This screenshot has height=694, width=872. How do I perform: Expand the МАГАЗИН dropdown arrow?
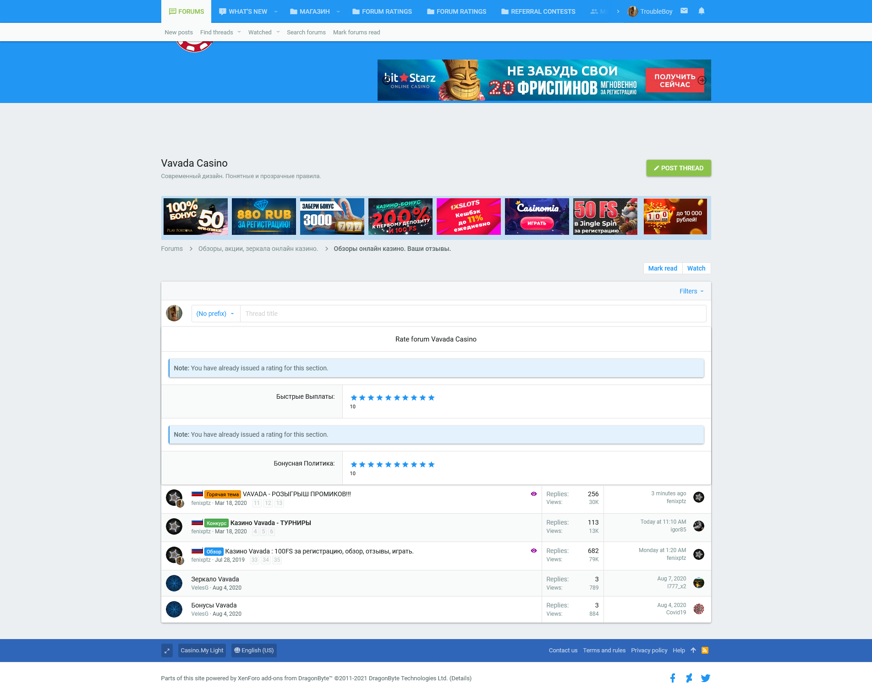point(338,11)
